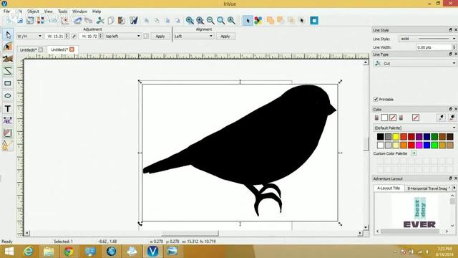
Task: Click the eyedropper pick-color icon in Color panel
Action: [441, 118]
